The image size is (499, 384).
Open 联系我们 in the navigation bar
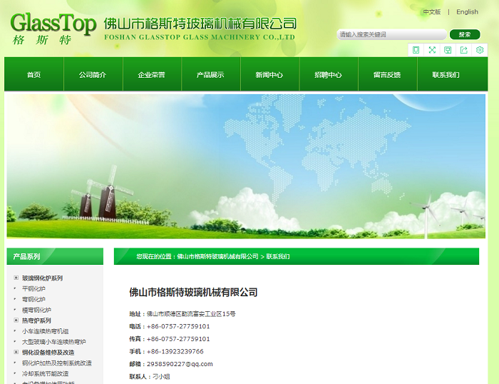tap(446, 75)
